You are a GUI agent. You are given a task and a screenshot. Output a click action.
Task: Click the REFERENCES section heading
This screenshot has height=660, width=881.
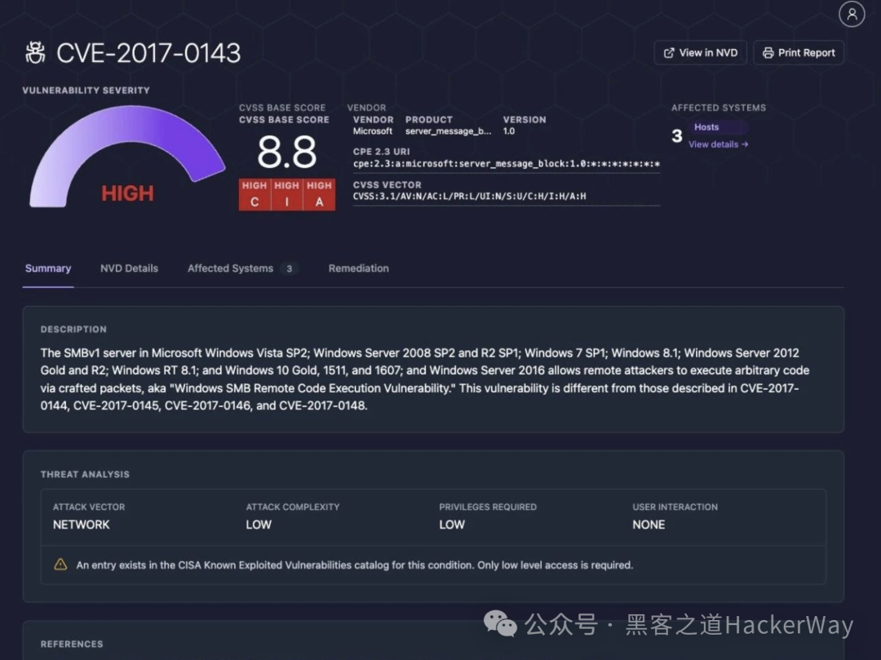pos(72,644)
